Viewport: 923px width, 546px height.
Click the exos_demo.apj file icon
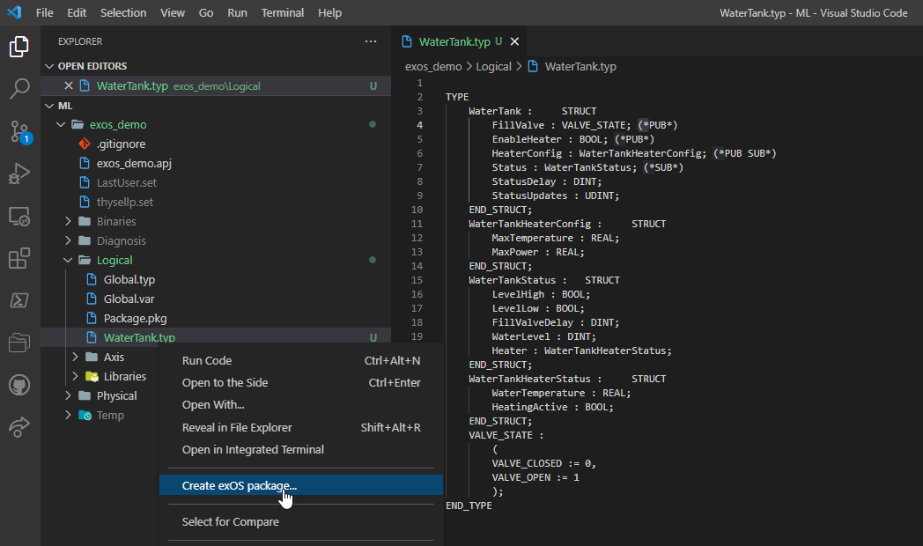pos(85,163)
